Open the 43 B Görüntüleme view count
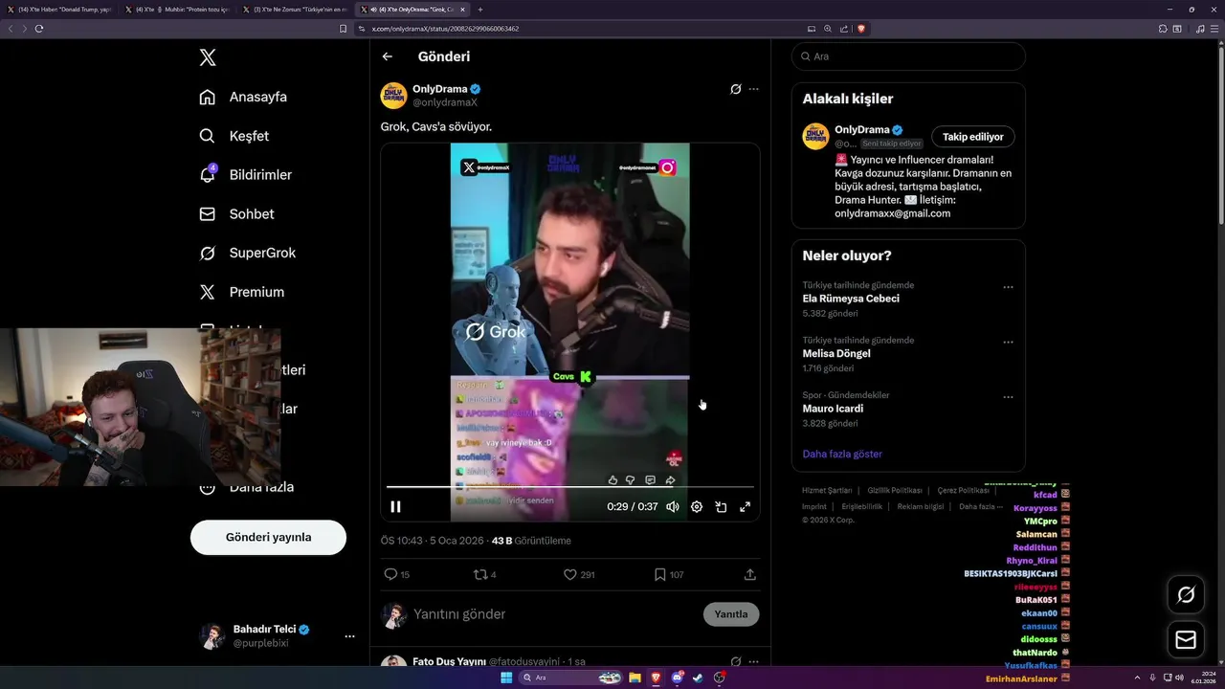1225x689 pixels. pyautogui.click(x=531, y=541)
